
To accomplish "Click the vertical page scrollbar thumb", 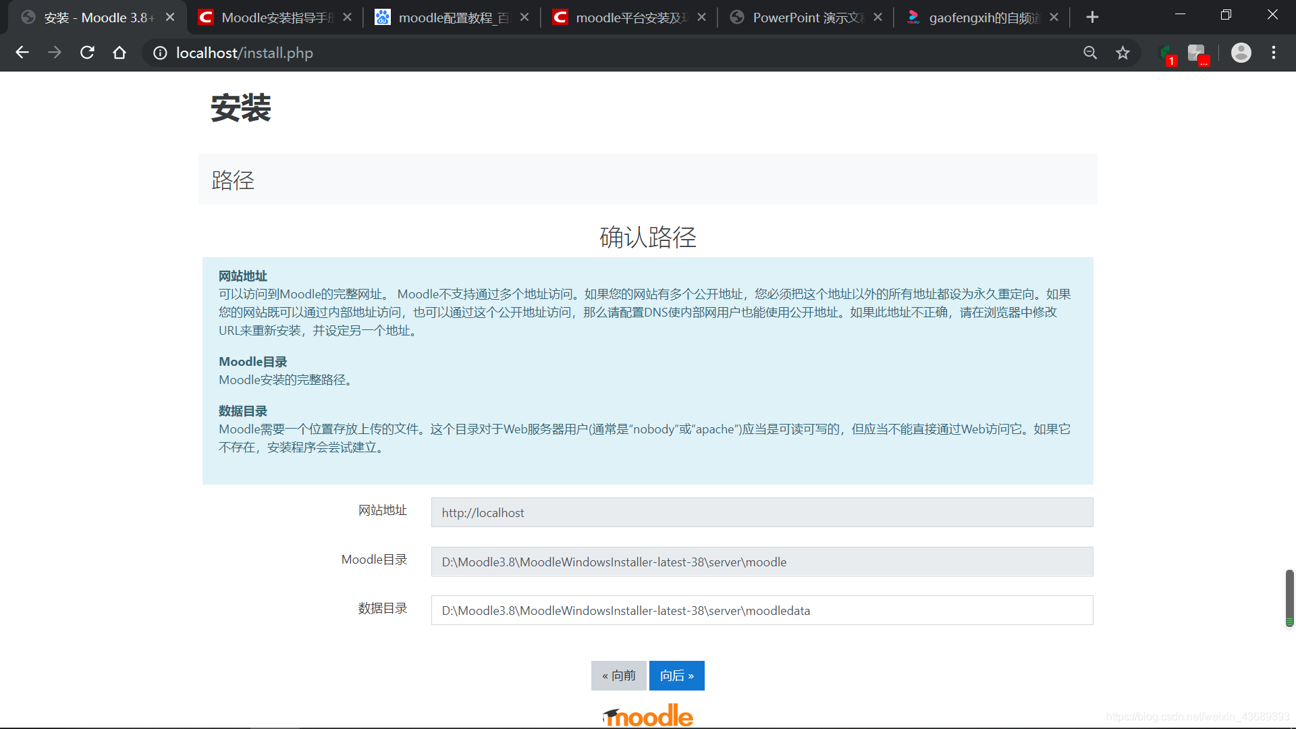I will coord(1289,597).
